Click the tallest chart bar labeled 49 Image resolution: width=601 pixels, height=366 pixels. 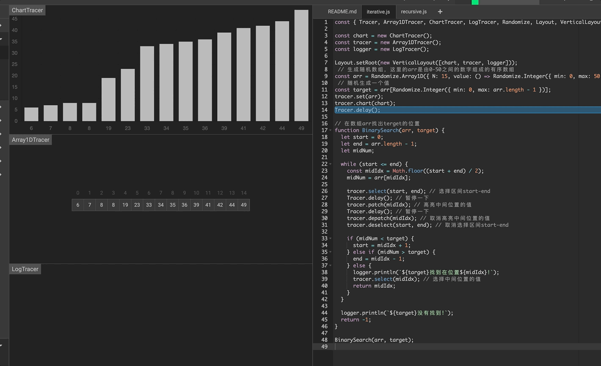[x=301, y=66]
